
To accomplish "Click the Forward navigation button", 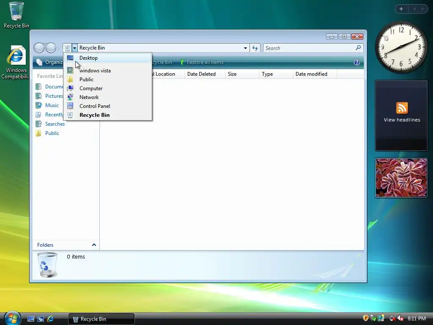I will pyautogui.click(x=51, y=48).
